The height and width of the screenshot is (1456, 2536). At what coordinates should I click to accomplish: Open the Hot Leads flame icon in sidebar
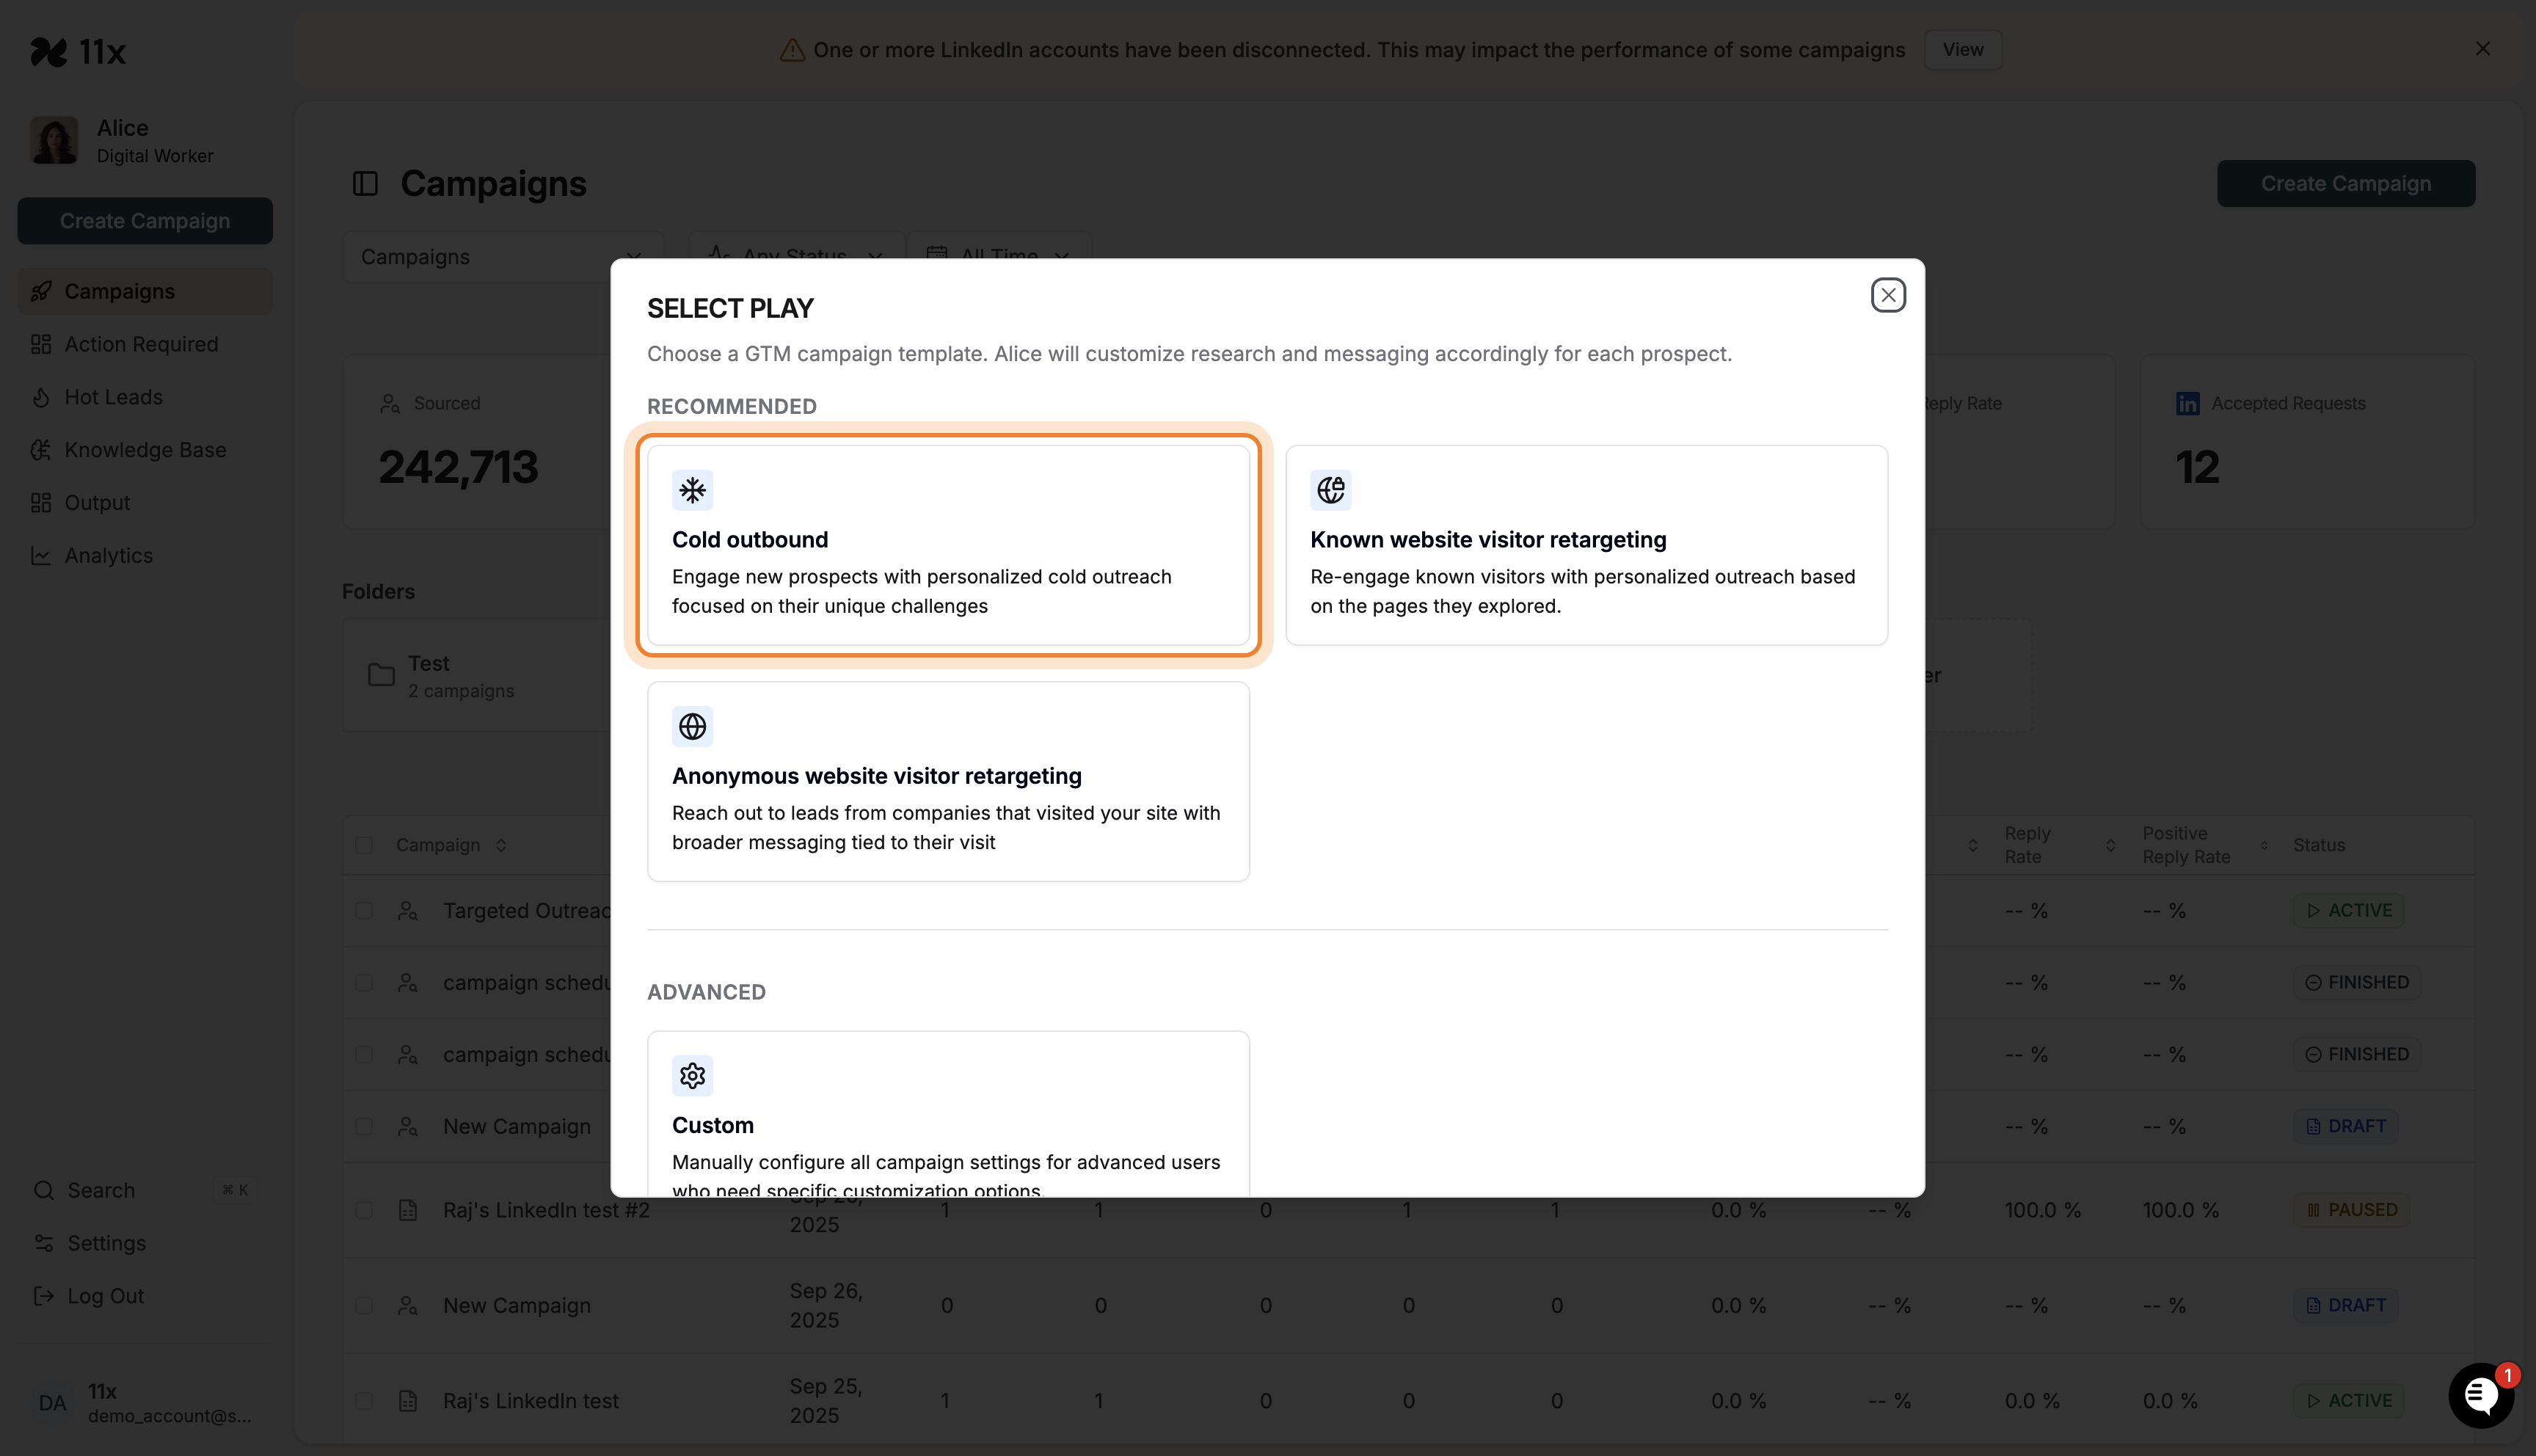tap(42, 397)
